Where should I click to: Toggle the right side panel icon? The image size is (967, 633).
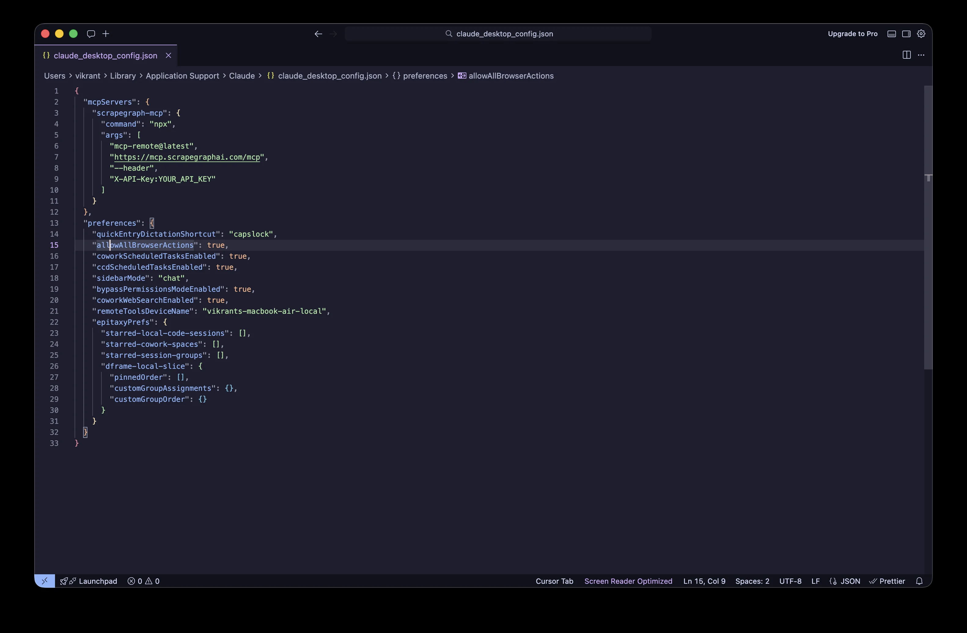(906, 34)
